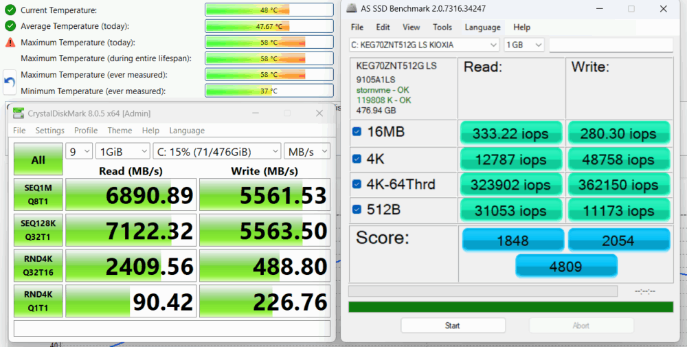Click the green All button in CrystalDiskMark
The height and width of the screenshot is (347, 687).
pos(38,159)
